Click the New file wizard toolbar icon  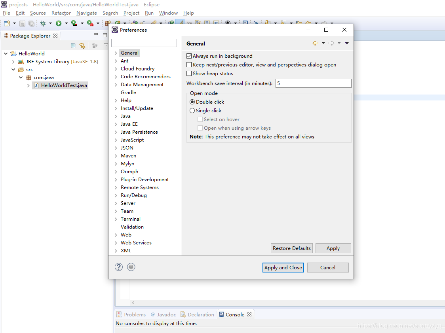coord(7,23)
